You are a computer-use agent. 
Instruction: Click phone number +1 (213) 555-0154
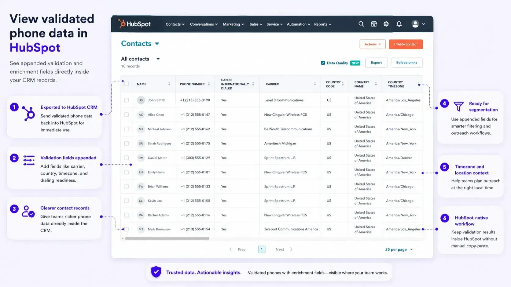pyautogui.click(x=195, y=229)
